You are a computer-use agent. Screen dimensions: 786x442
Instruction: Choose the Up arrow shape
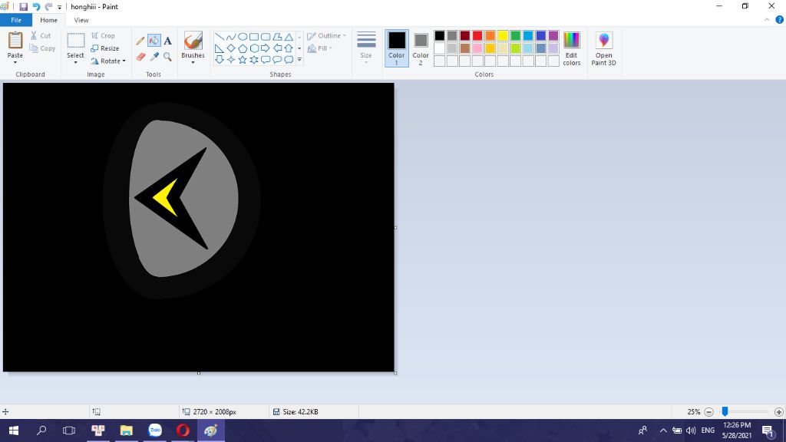tap(289, 48)
